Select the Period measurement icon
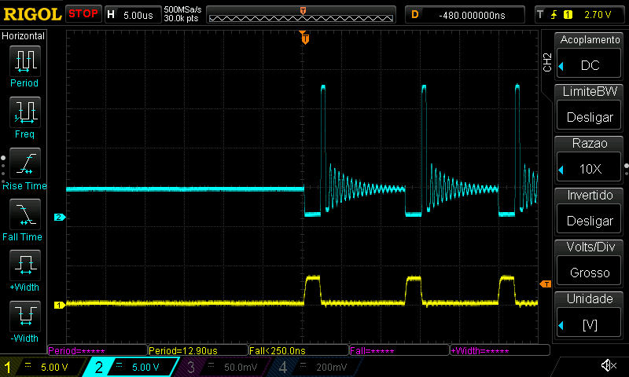This screenshot has width=629, height=377. point(25,61)
